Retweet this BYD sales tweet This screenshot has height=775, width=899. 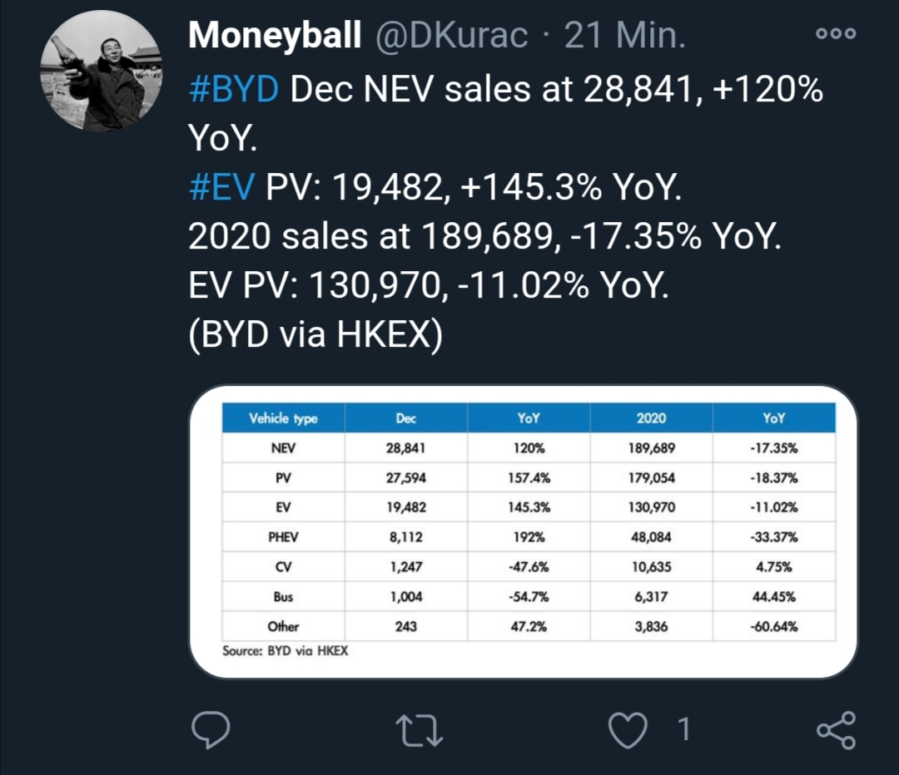[418, 730]
